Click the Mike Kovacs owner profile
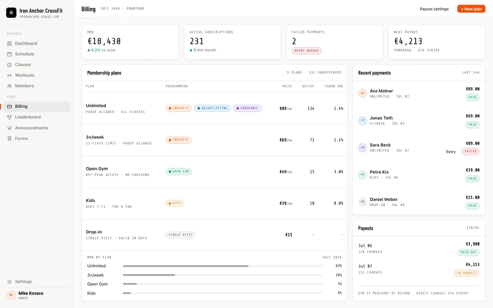This screenshot has width=493, height=308. pos(37,295)
